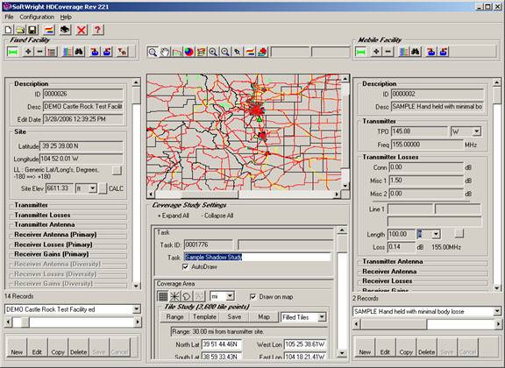Click the plus icon in Fixed Facility toolbar
This screenshot has height=368, width=505.
click(x=28, y=52)
